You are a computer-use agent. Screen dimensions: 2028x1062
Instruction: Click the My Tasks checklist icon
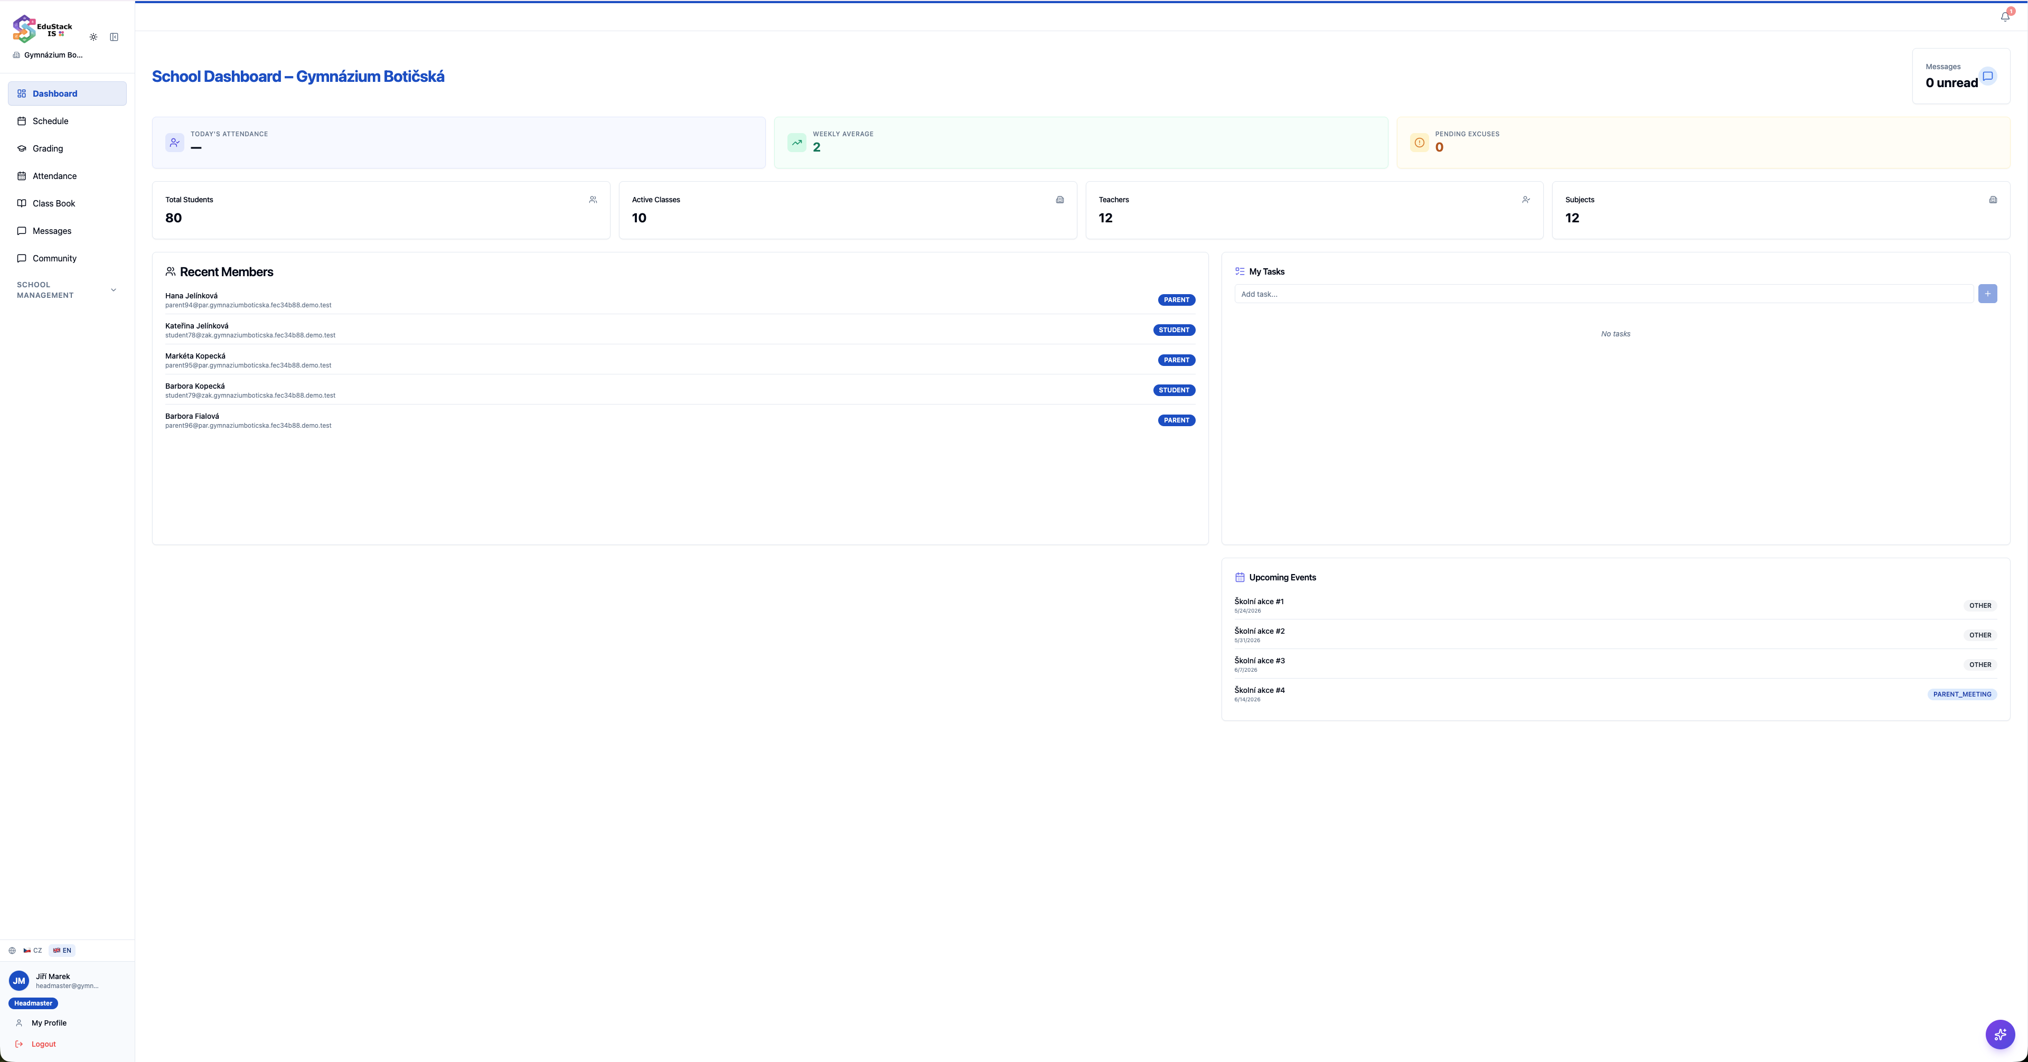coord(1240,271)
